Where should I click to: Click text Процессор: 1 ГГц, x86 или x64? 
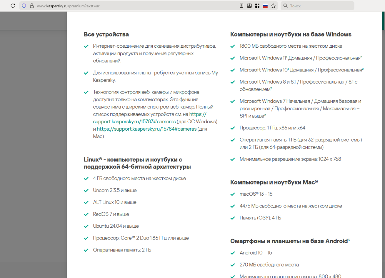pyautogui.click(x=272, y=128)
